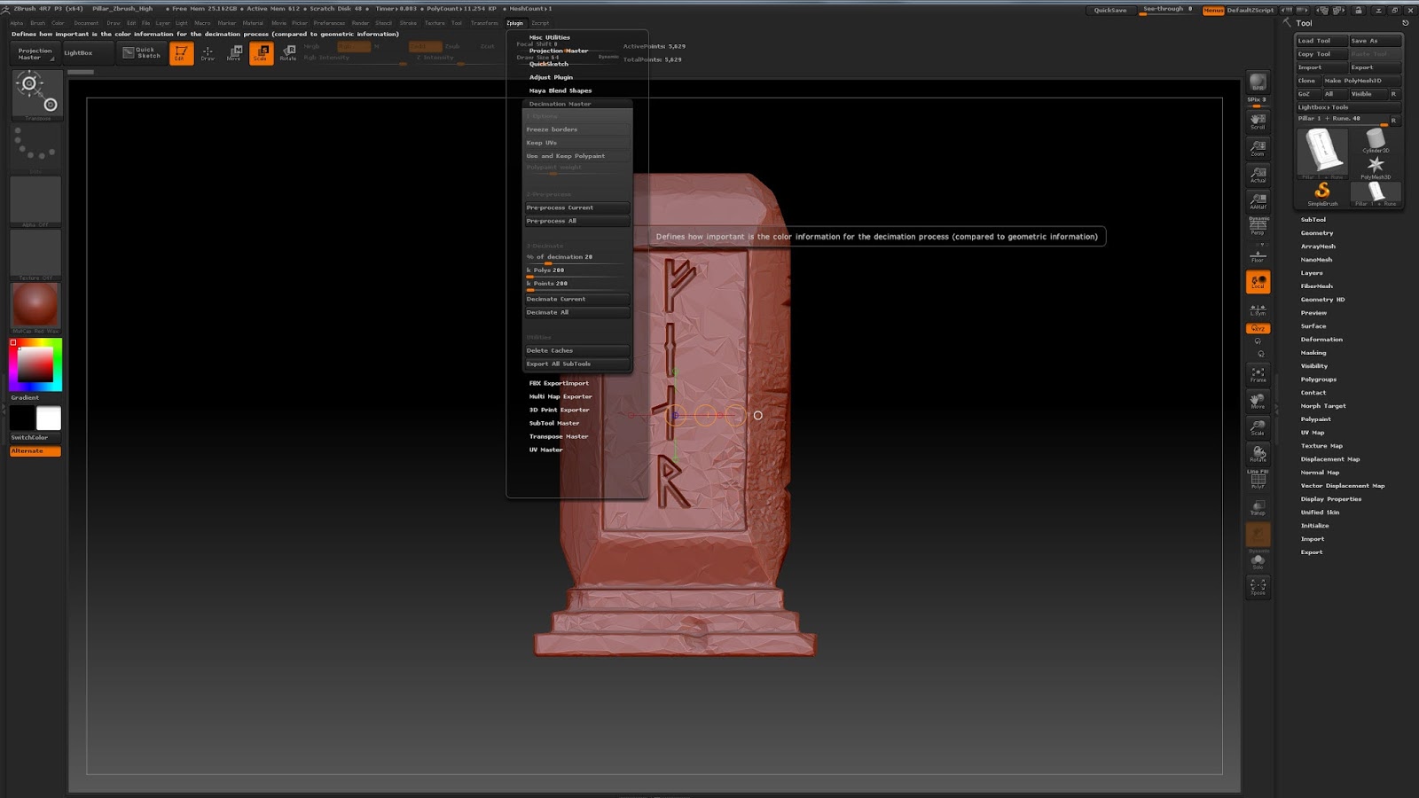Activate the Scale mode icon in top toolbar
Viewport: 1419px width, 798px height.
(x=262, y=53)
